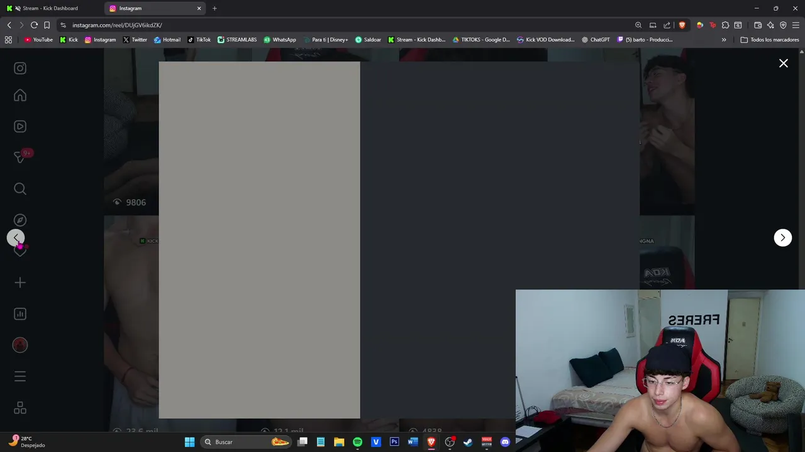Viewport: 805px width, 452px height.
Task: Open the profile avatar in the sidebar
Action: 20,345
